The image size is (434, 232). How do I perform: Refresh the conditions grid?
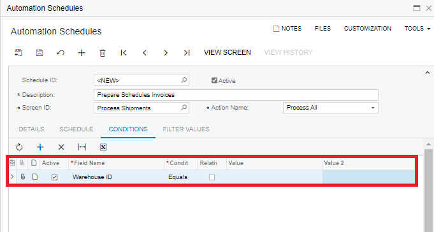19,147
